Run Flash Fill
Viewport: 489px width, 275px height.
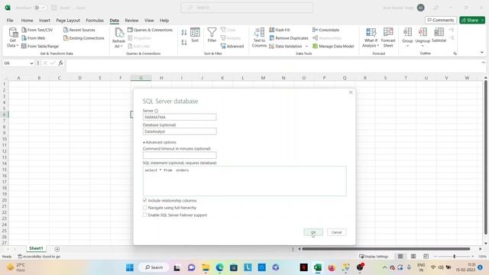click(x=280, y=30)
